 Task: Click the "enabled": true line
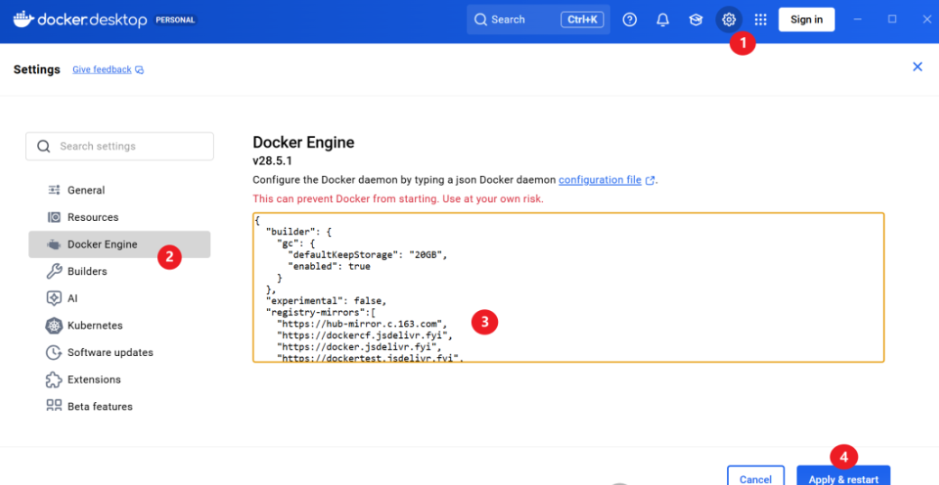coord(328,266)
